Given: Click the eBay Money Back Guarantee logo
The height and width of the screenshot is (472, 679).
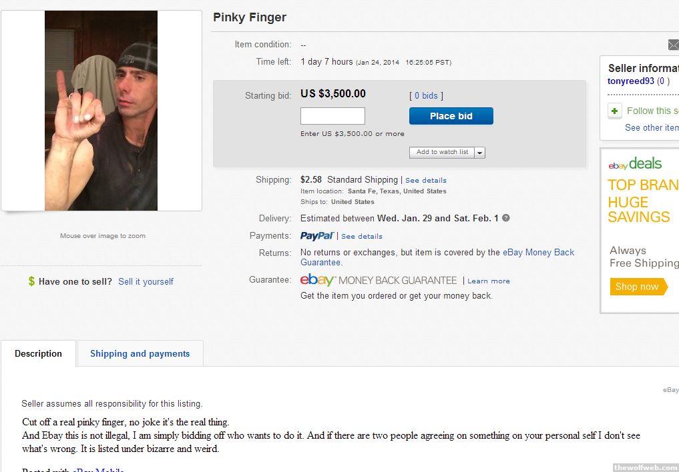Looking at the screenshot, I should pyautogui.click(x=379, y=280).
